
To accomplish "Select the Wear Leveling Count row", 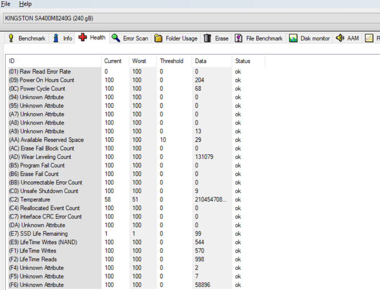I will [x=136, y=157].
